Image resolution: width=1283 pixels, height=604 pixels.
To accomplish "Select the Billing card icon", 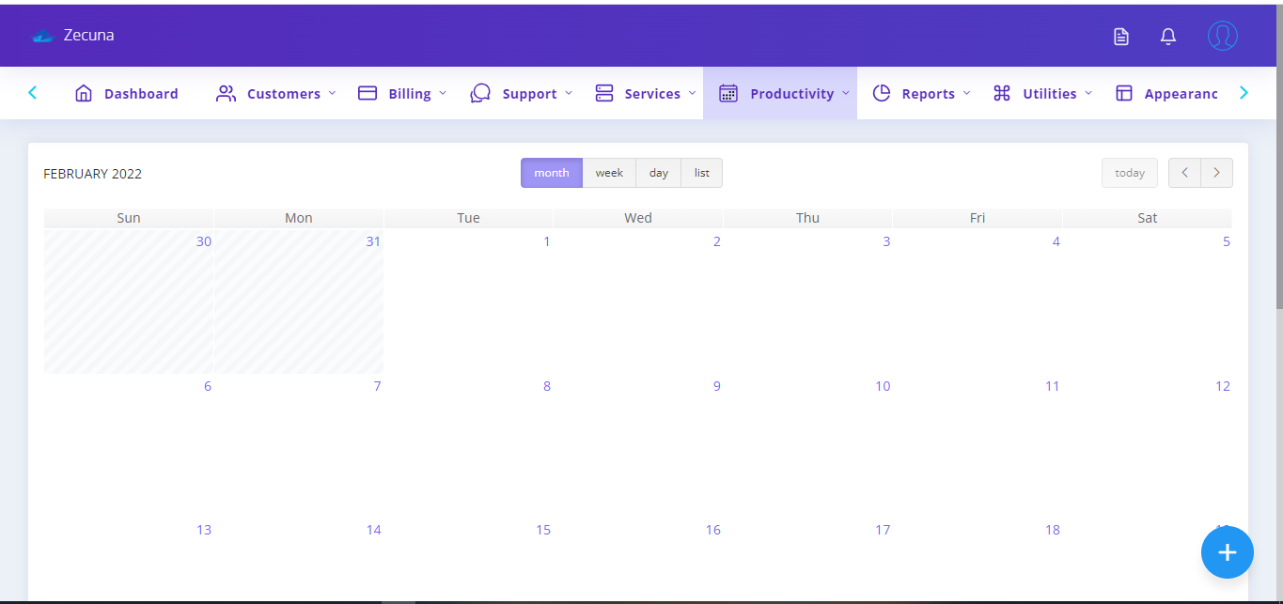I will (x=368, y=93).
